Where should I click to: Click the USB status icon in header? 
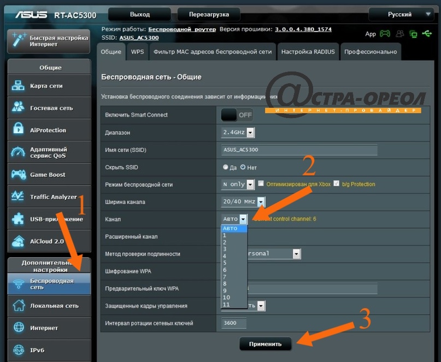427,34
